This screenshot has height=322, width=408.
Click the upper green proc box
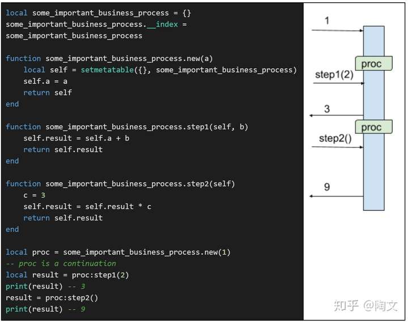[373, 63]
